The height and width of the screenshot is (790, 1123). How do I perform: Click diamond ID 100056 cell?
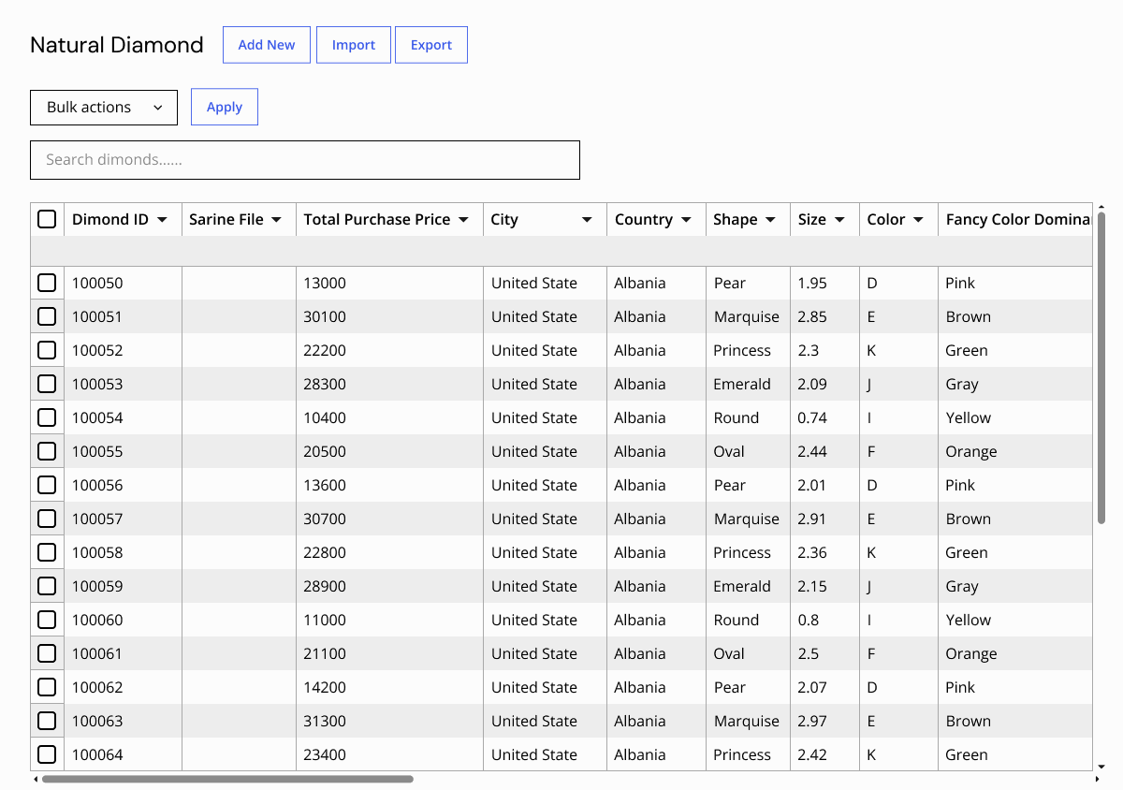coord(123,485)
